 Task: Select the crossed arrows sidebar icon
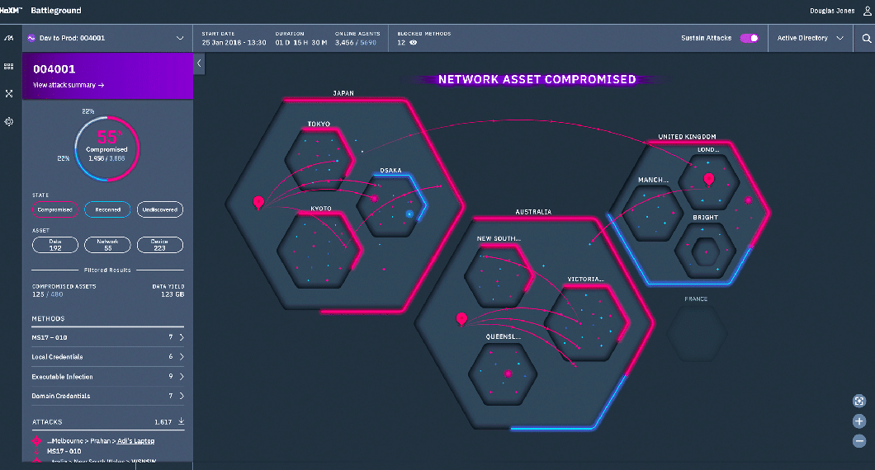[x=9, y=94]
